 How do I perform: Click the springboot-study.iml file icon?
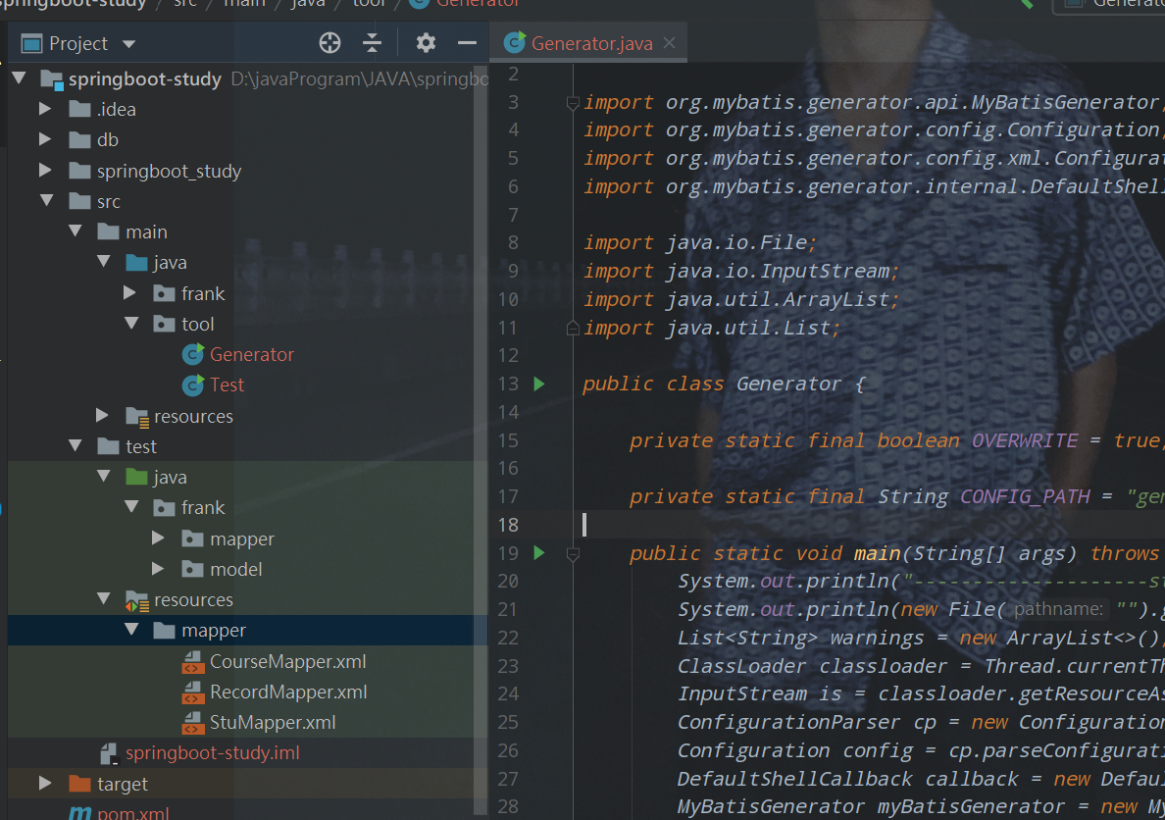[x=109, y=753]
